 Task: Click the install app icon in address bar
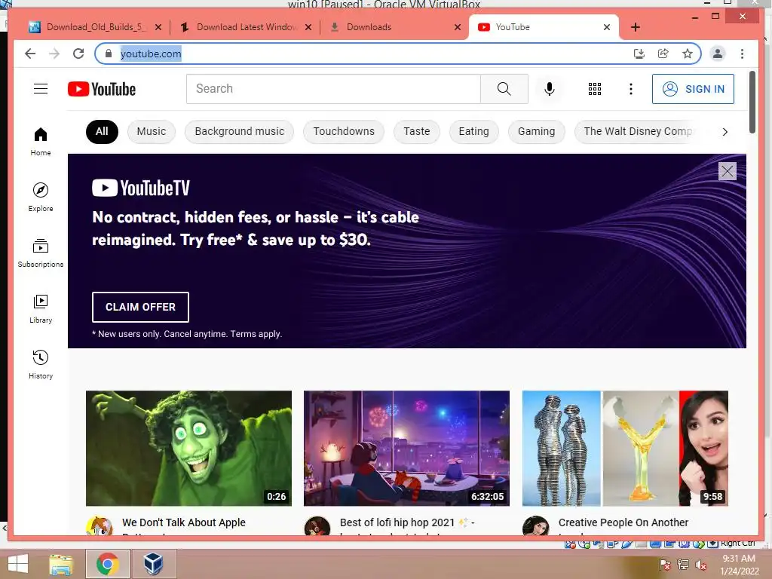point(639,54)
